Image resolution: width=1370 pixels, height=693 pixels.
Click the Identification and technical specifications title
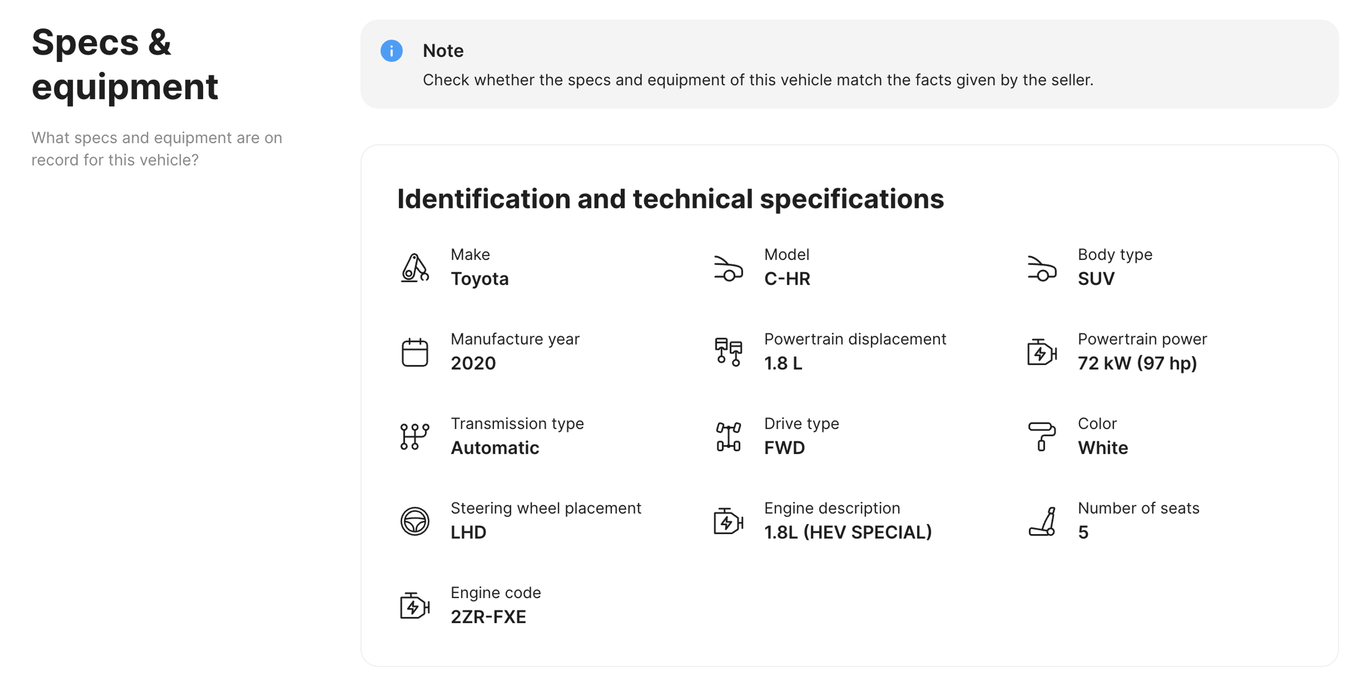click(x=670, y=199)
